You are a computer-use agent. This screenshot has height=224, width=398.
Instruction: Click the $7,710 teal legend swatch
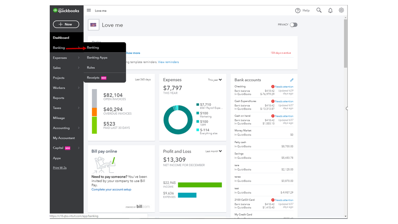(x=198, y=105)
